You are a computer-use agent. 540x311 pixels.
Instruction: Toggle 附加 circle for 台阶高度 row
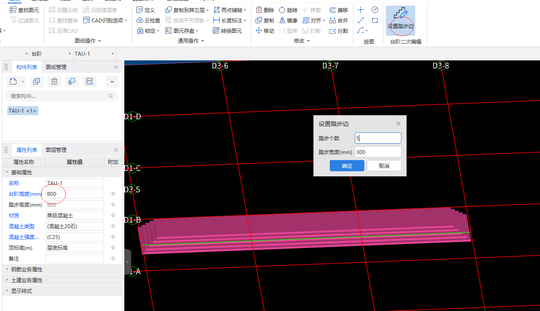pos(113,194)
